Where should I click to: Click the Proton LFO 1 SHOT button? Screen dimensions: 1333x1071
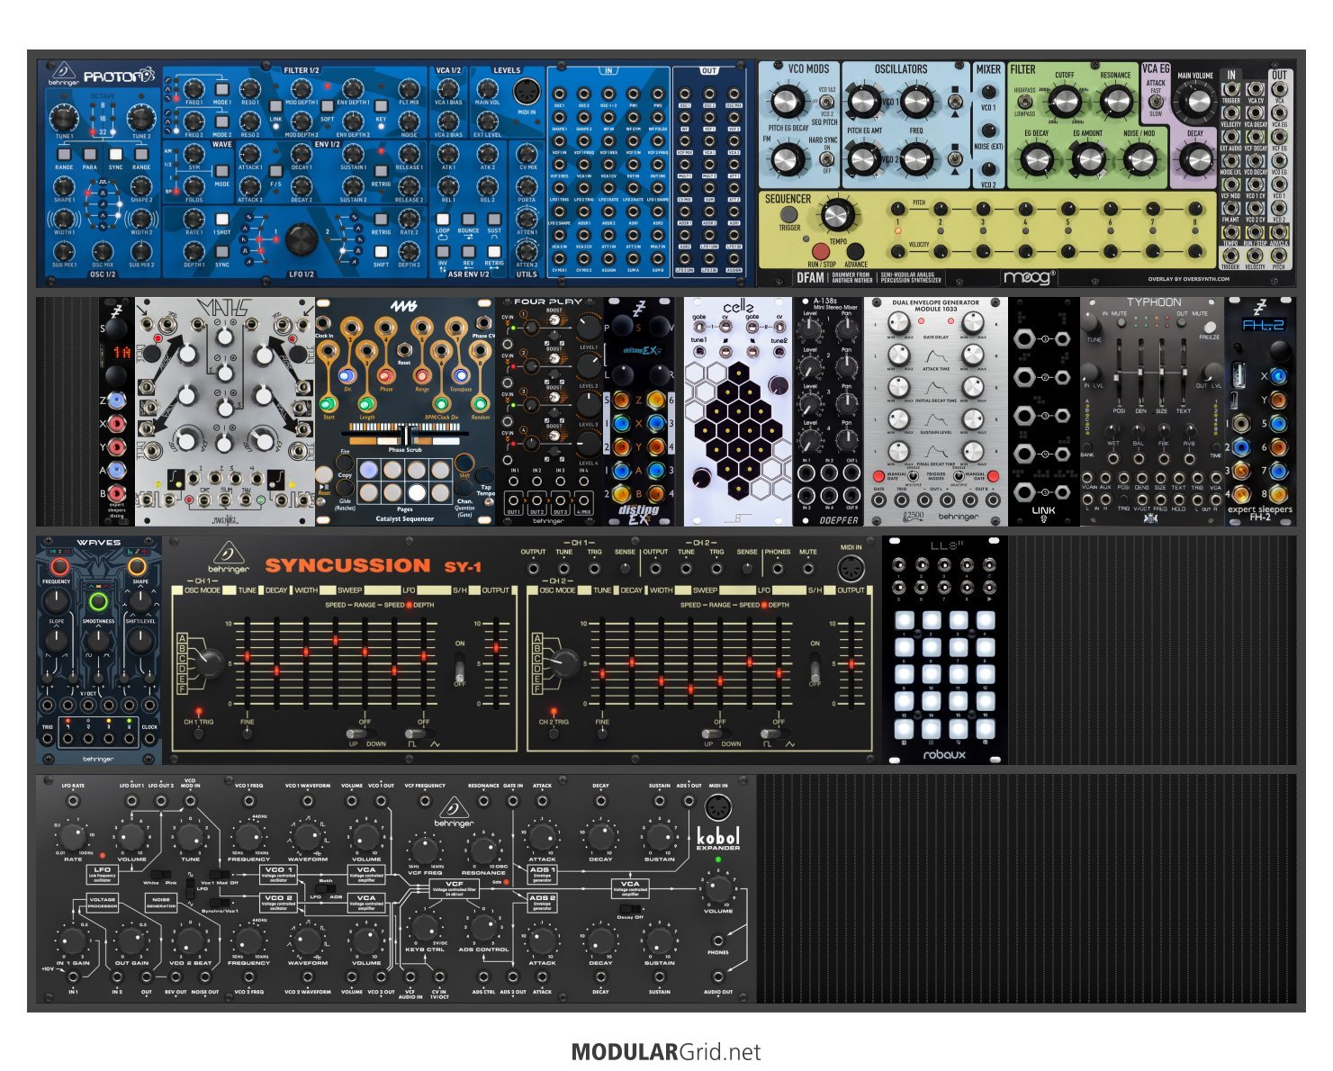[222, 220]
